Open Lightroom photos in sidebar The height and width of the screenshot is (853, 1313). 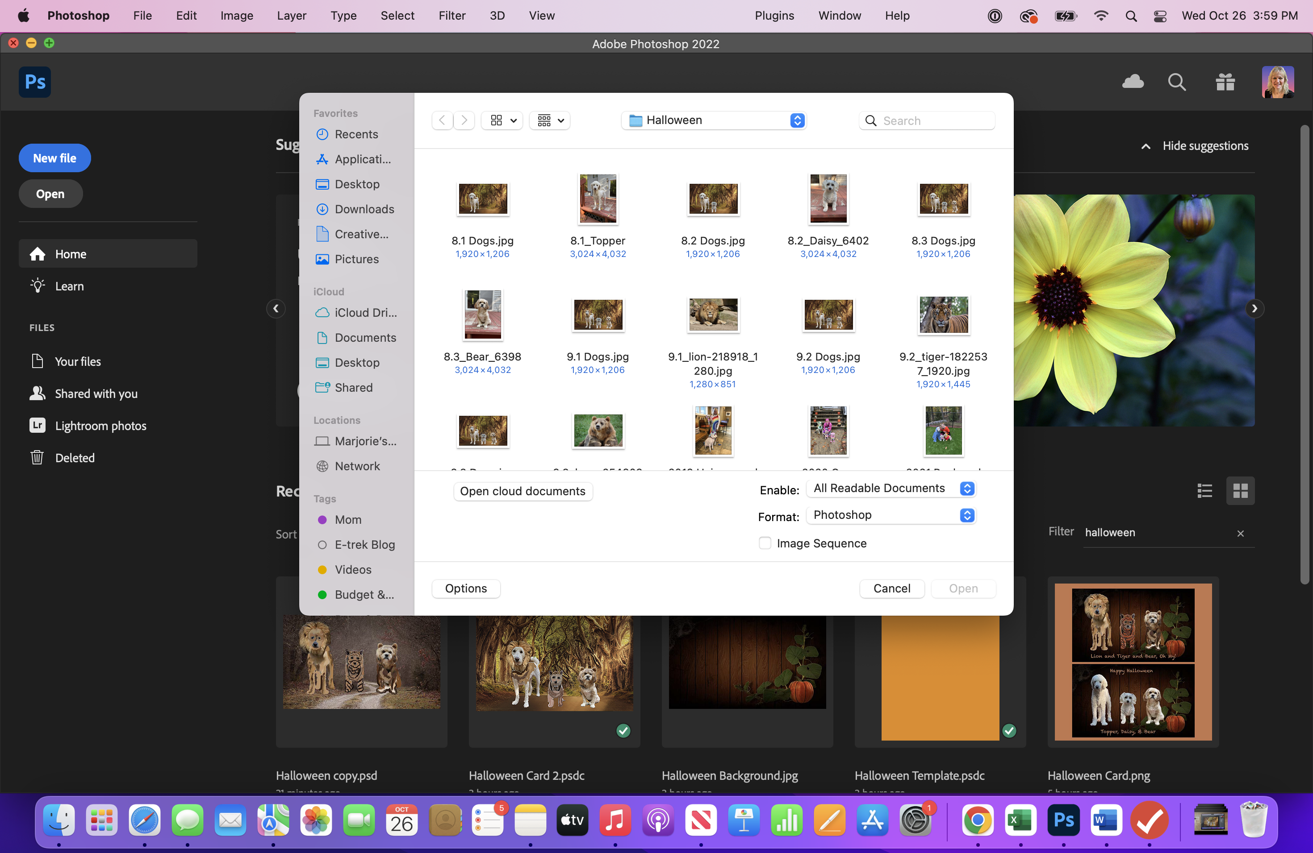point(100,426)
